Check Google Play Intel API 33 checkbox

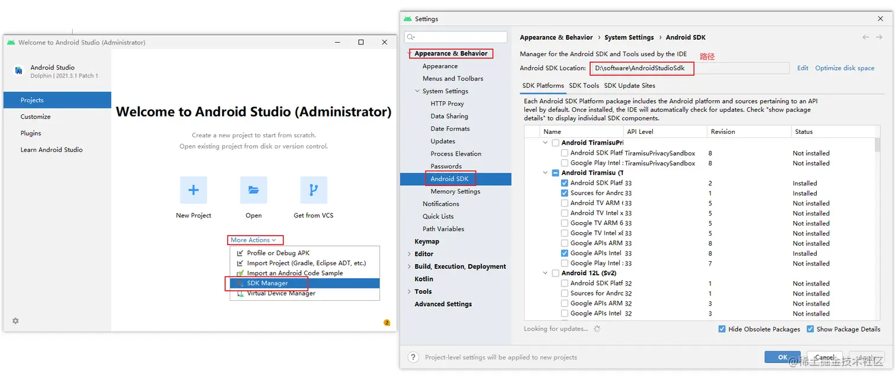(565, 264)
